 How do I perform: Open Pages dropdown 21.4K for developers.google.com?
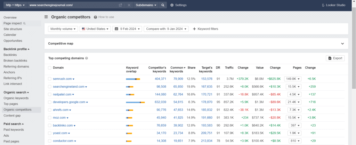pos(294,102)
